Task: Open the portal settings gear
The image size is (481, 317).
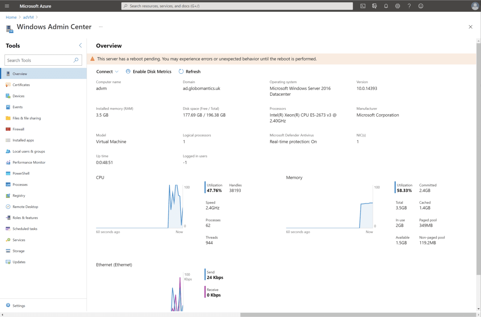Action: [x=398, y=6]
